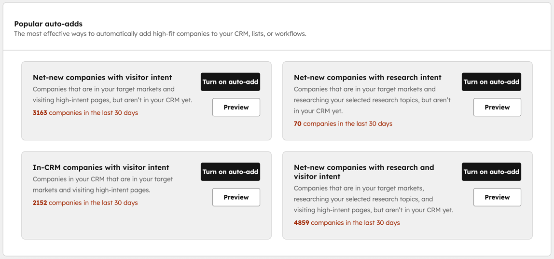Screen dimensions: 554x259
Task: Click the 2152 companies count text
Action: (85, 203)
